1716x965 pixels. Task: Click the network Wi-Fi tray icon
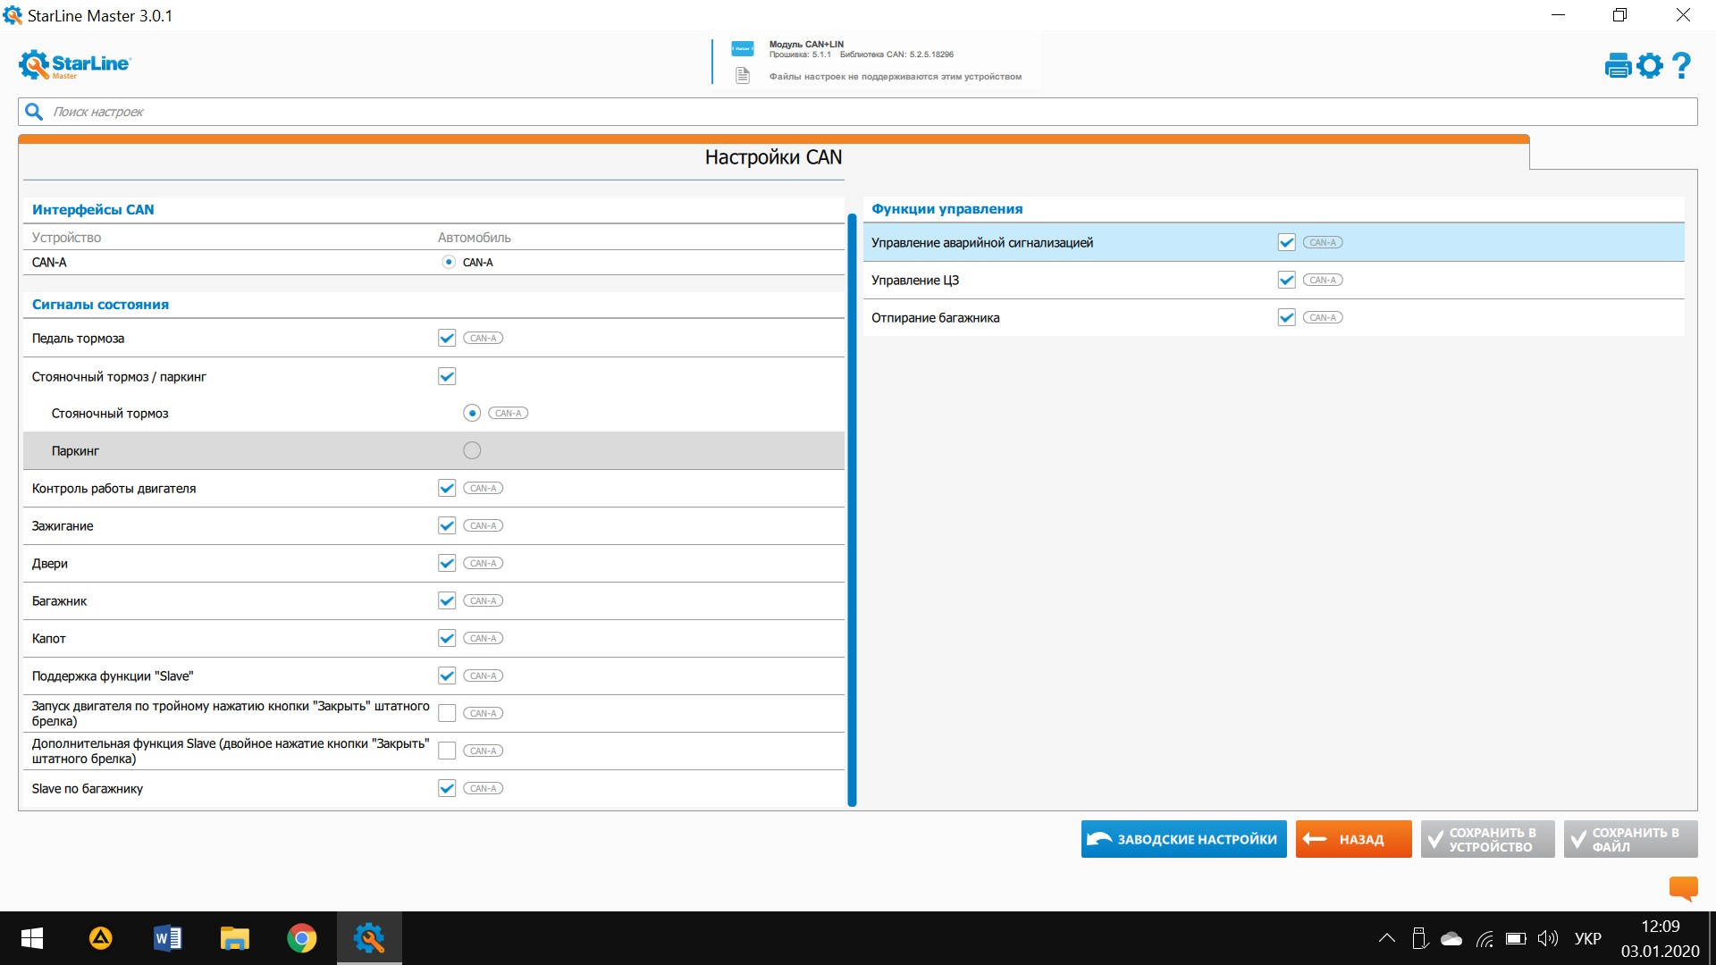click(1485, 938)
